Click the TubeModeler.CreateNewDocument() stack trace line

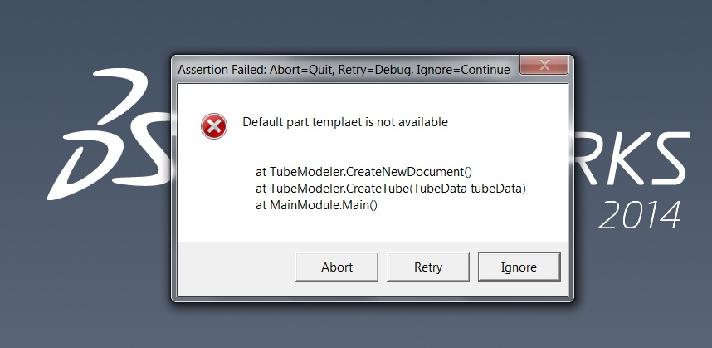[363, 172]
